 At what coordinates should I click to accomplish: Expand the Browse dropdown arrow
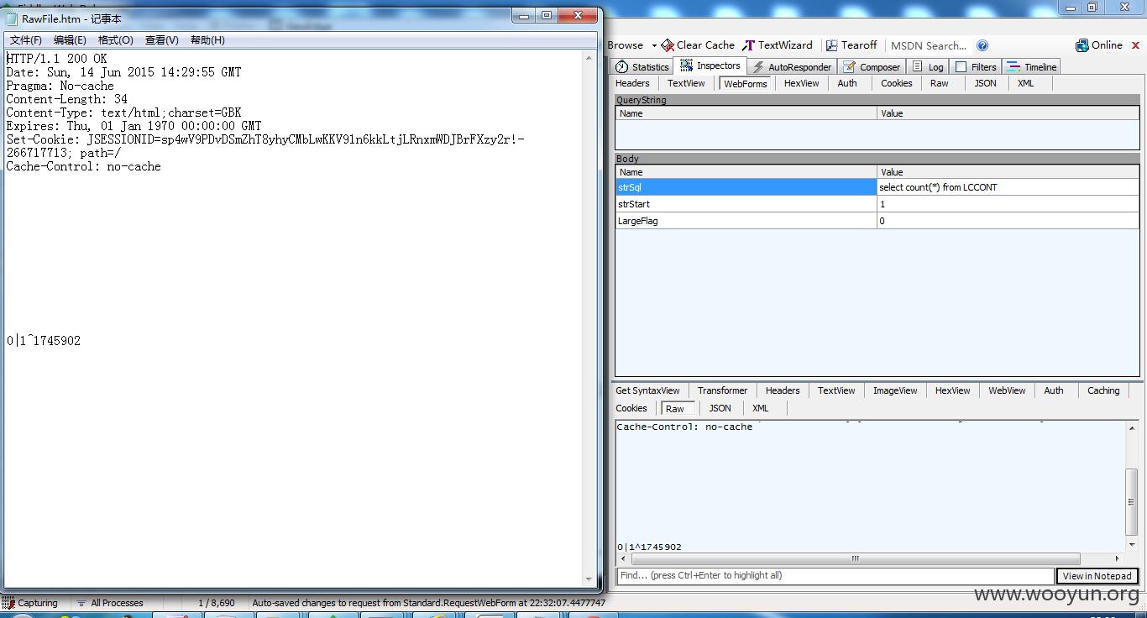(654, 45)
